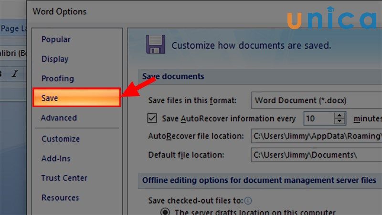Click the 'Save documents' section heading
Image resolution: width=382 pixels, height=215 pixels.
point(173,76)
